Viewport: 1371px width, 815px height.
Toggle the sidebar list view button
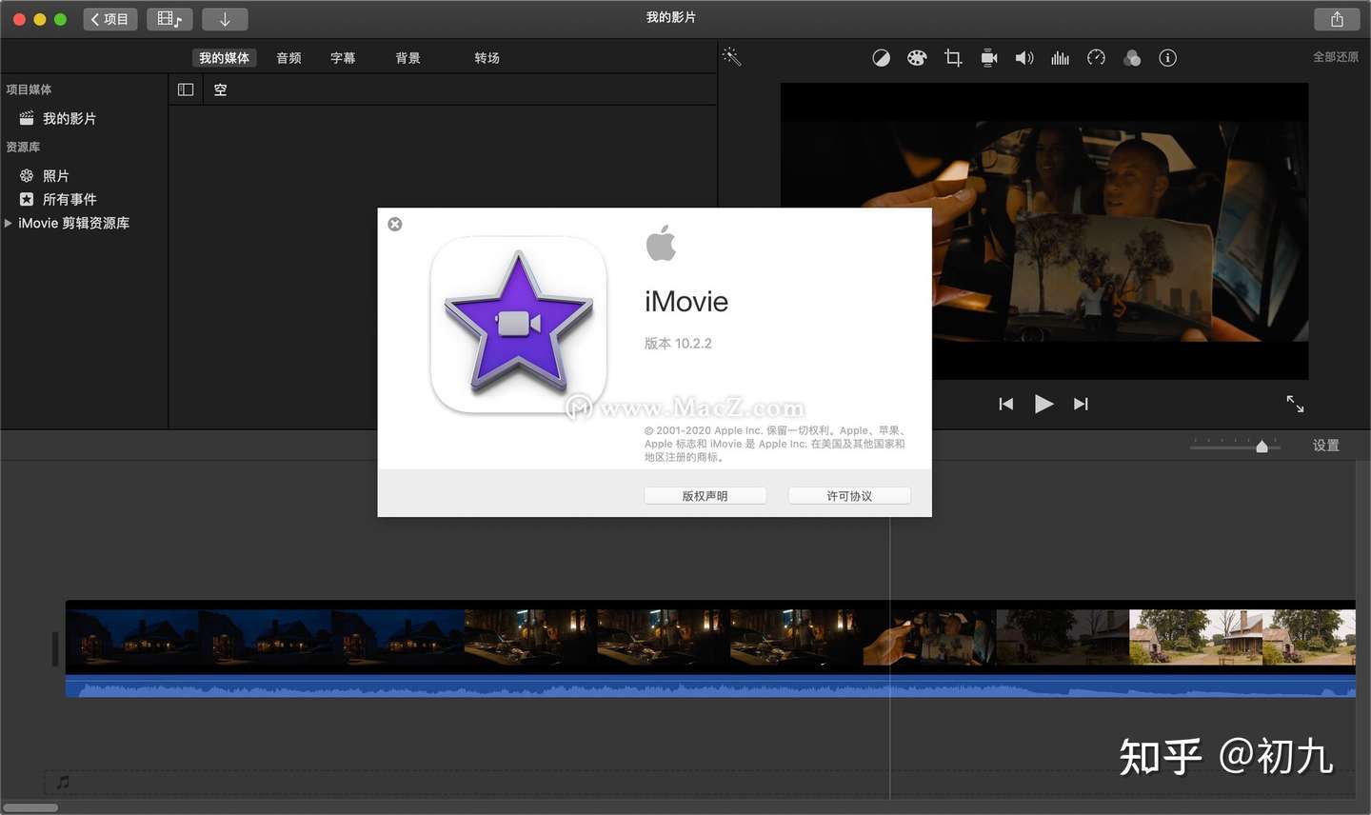(x=186, y=89)
